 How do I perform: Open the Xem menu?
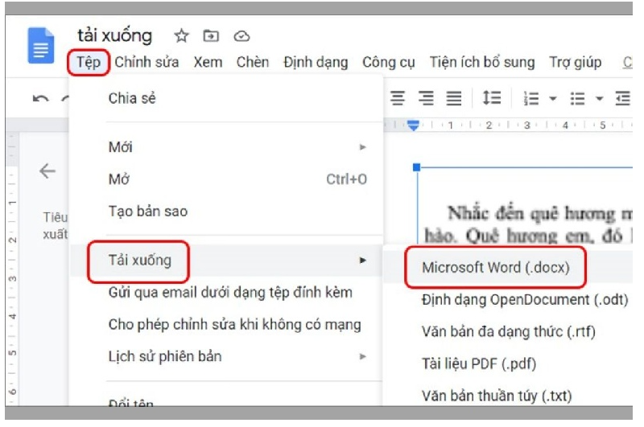[208, 63]
